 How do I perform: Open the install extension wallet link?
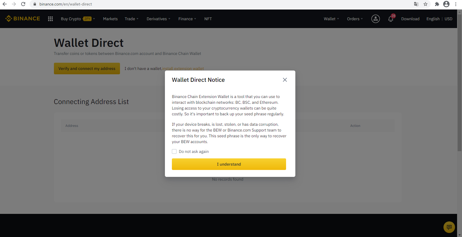183,68
